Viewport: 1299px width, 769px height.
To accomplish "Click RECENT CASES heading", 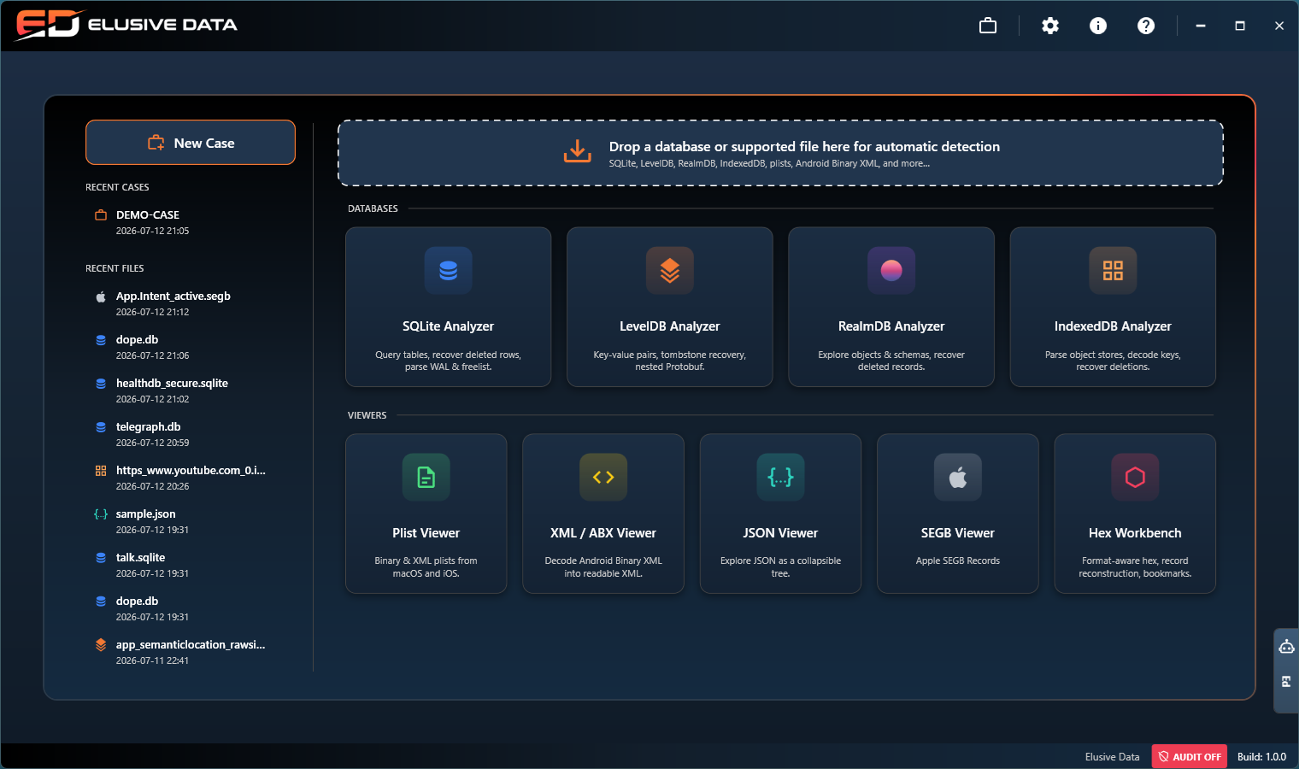I will (117, 187).
